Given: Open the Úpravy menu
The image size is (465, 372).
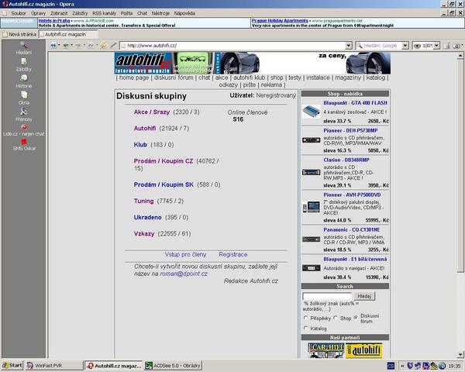Looking at the screenshot, I should pyautogui.click(x=38, y=13).
